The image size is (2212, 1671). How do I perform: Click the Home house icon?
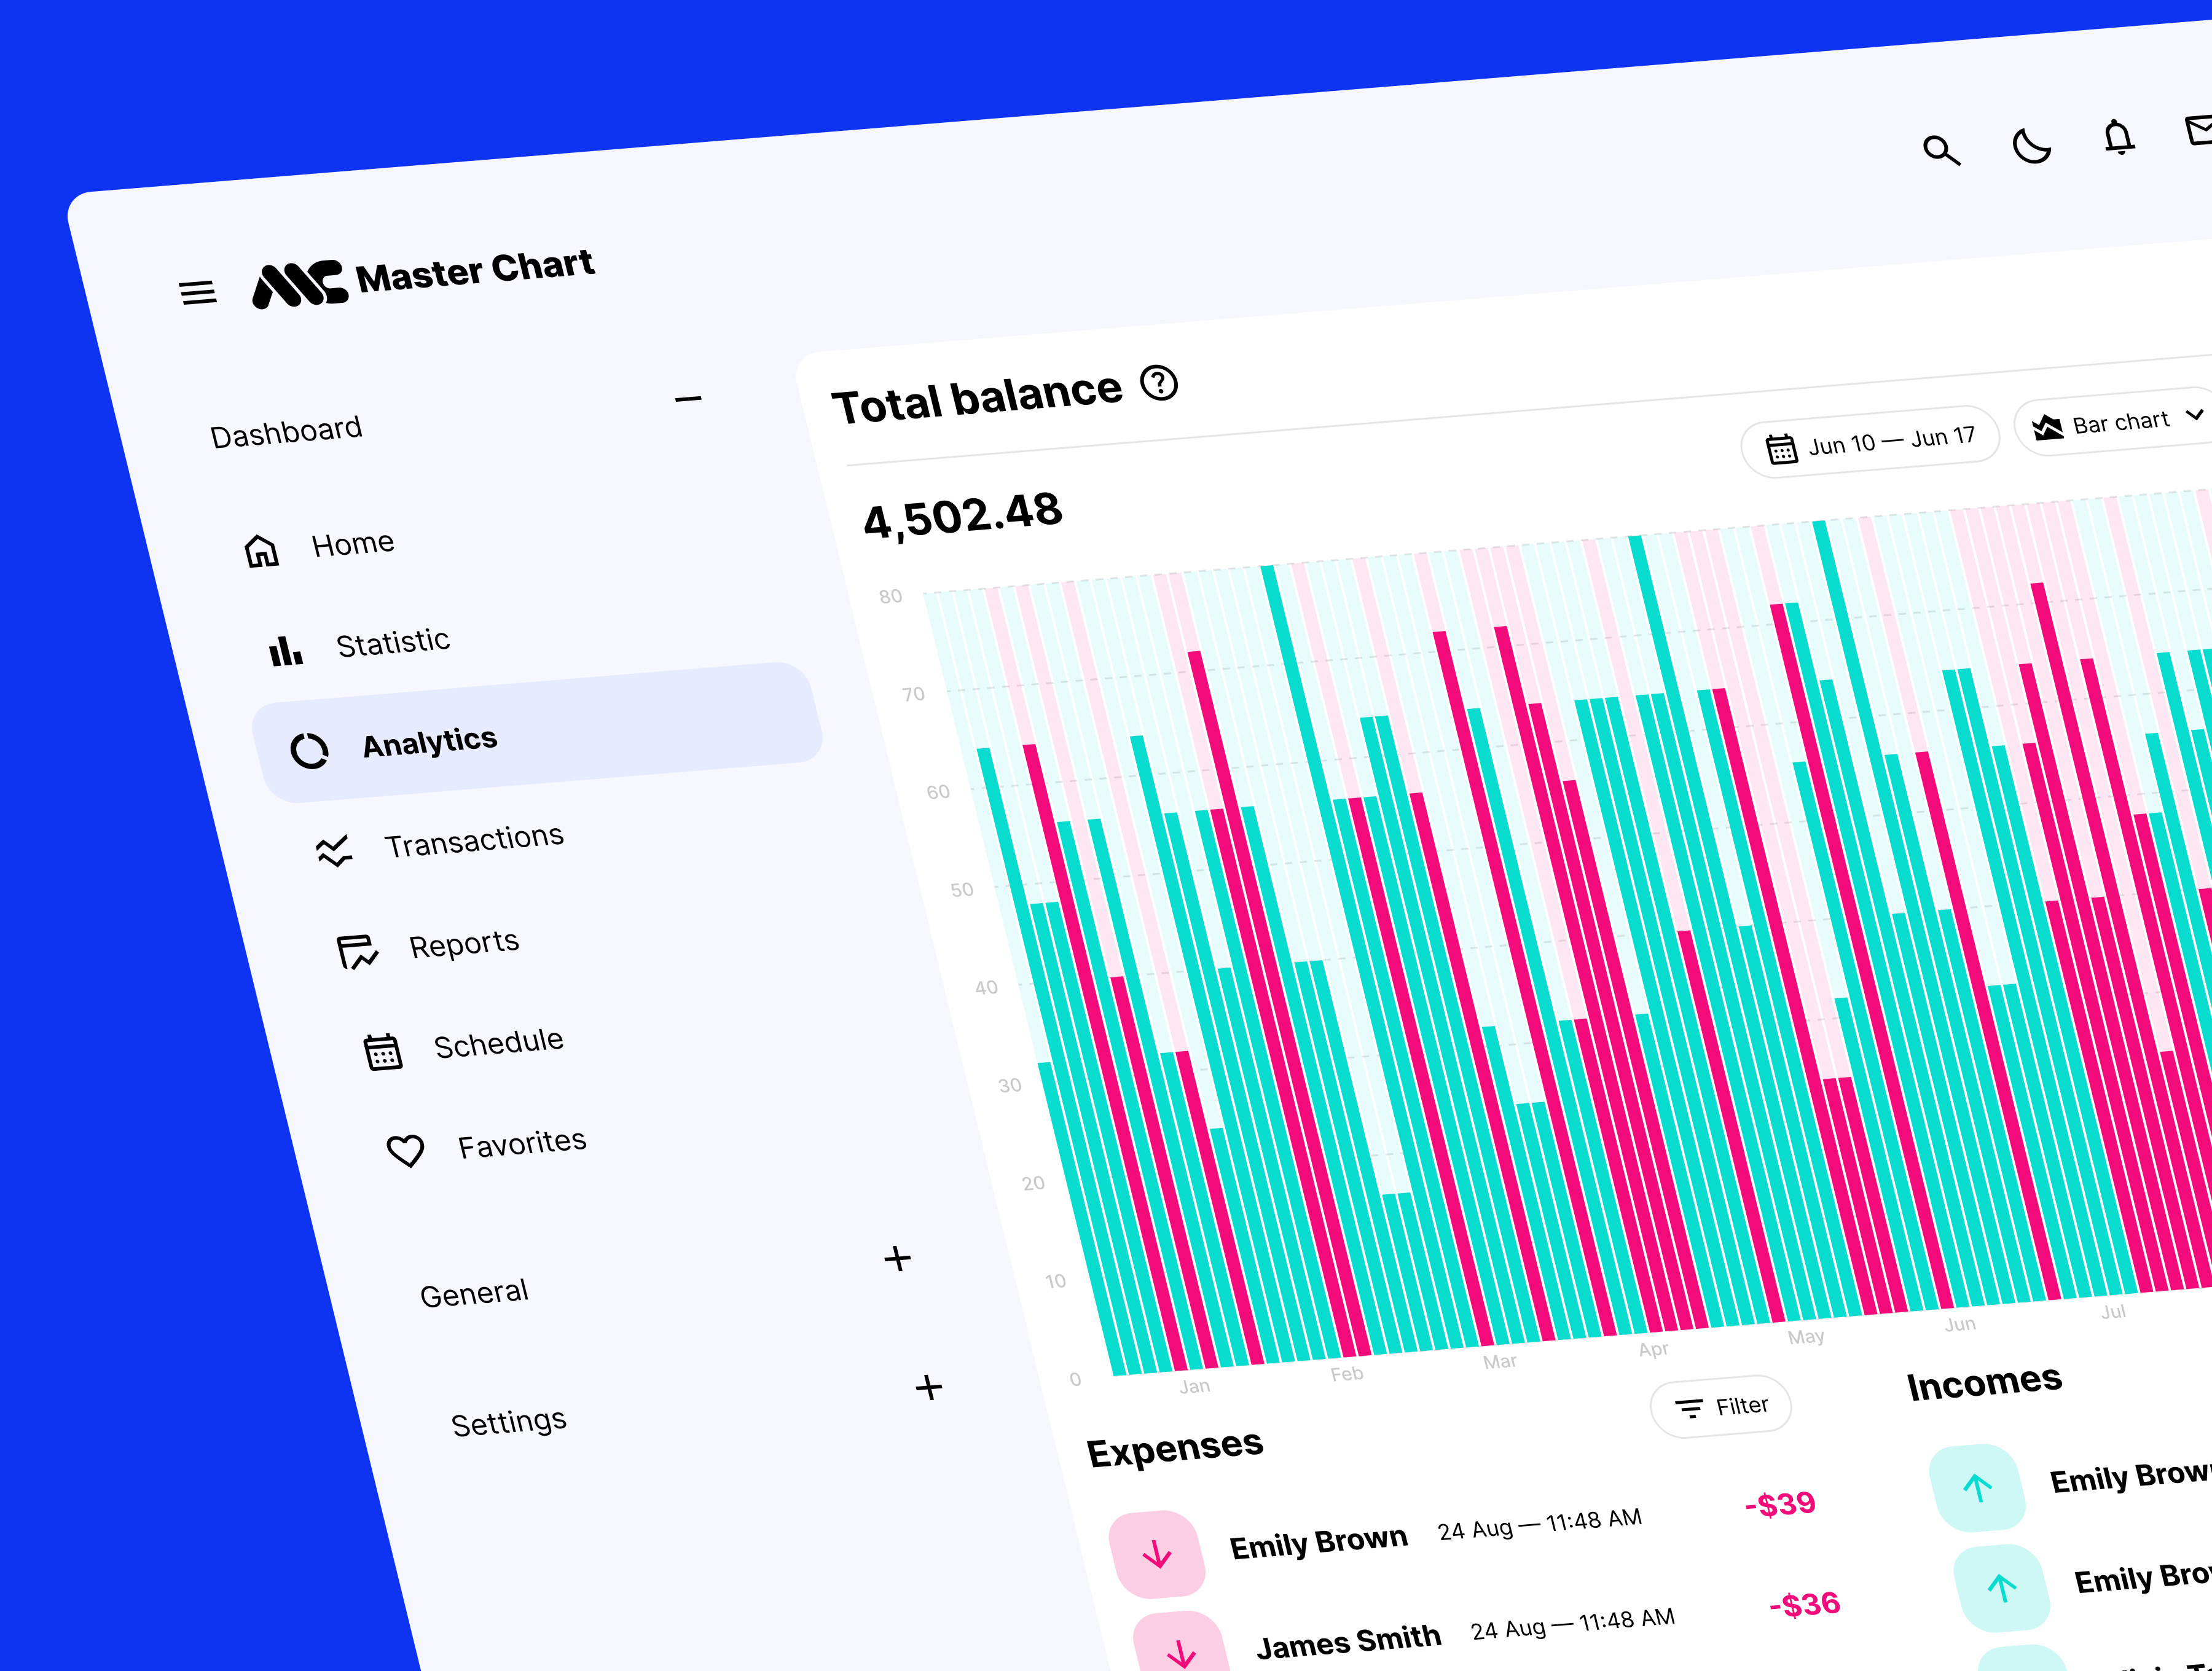click(262, 551)
